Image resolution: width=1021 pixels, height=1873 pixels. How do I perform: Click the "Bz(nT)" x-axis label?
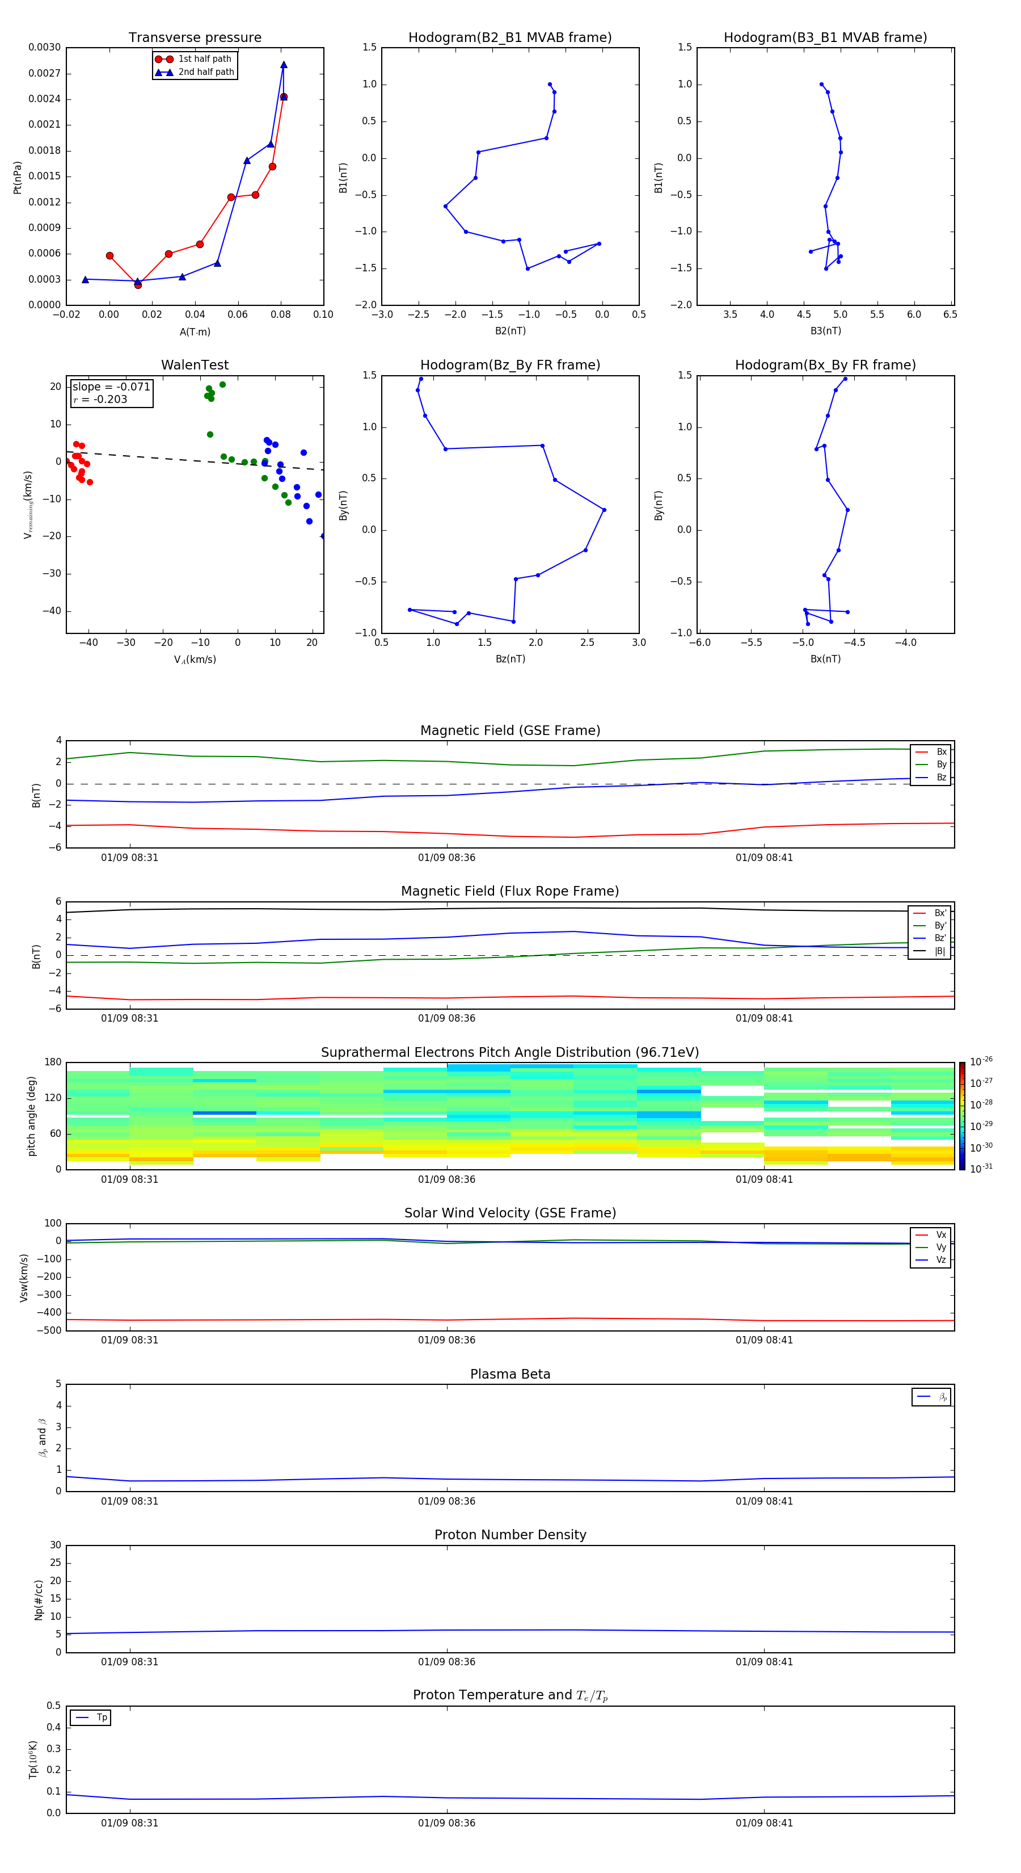(510, 660)
